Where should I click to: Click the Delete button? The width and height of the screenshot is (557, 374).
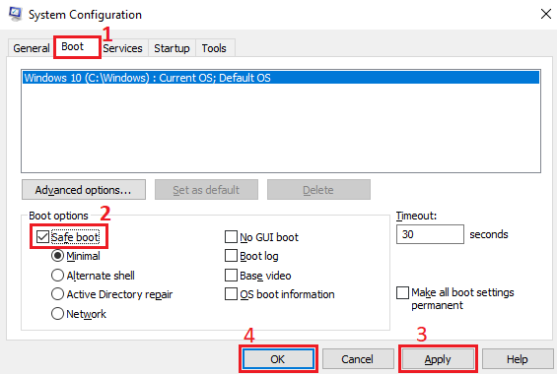point(318,190)
